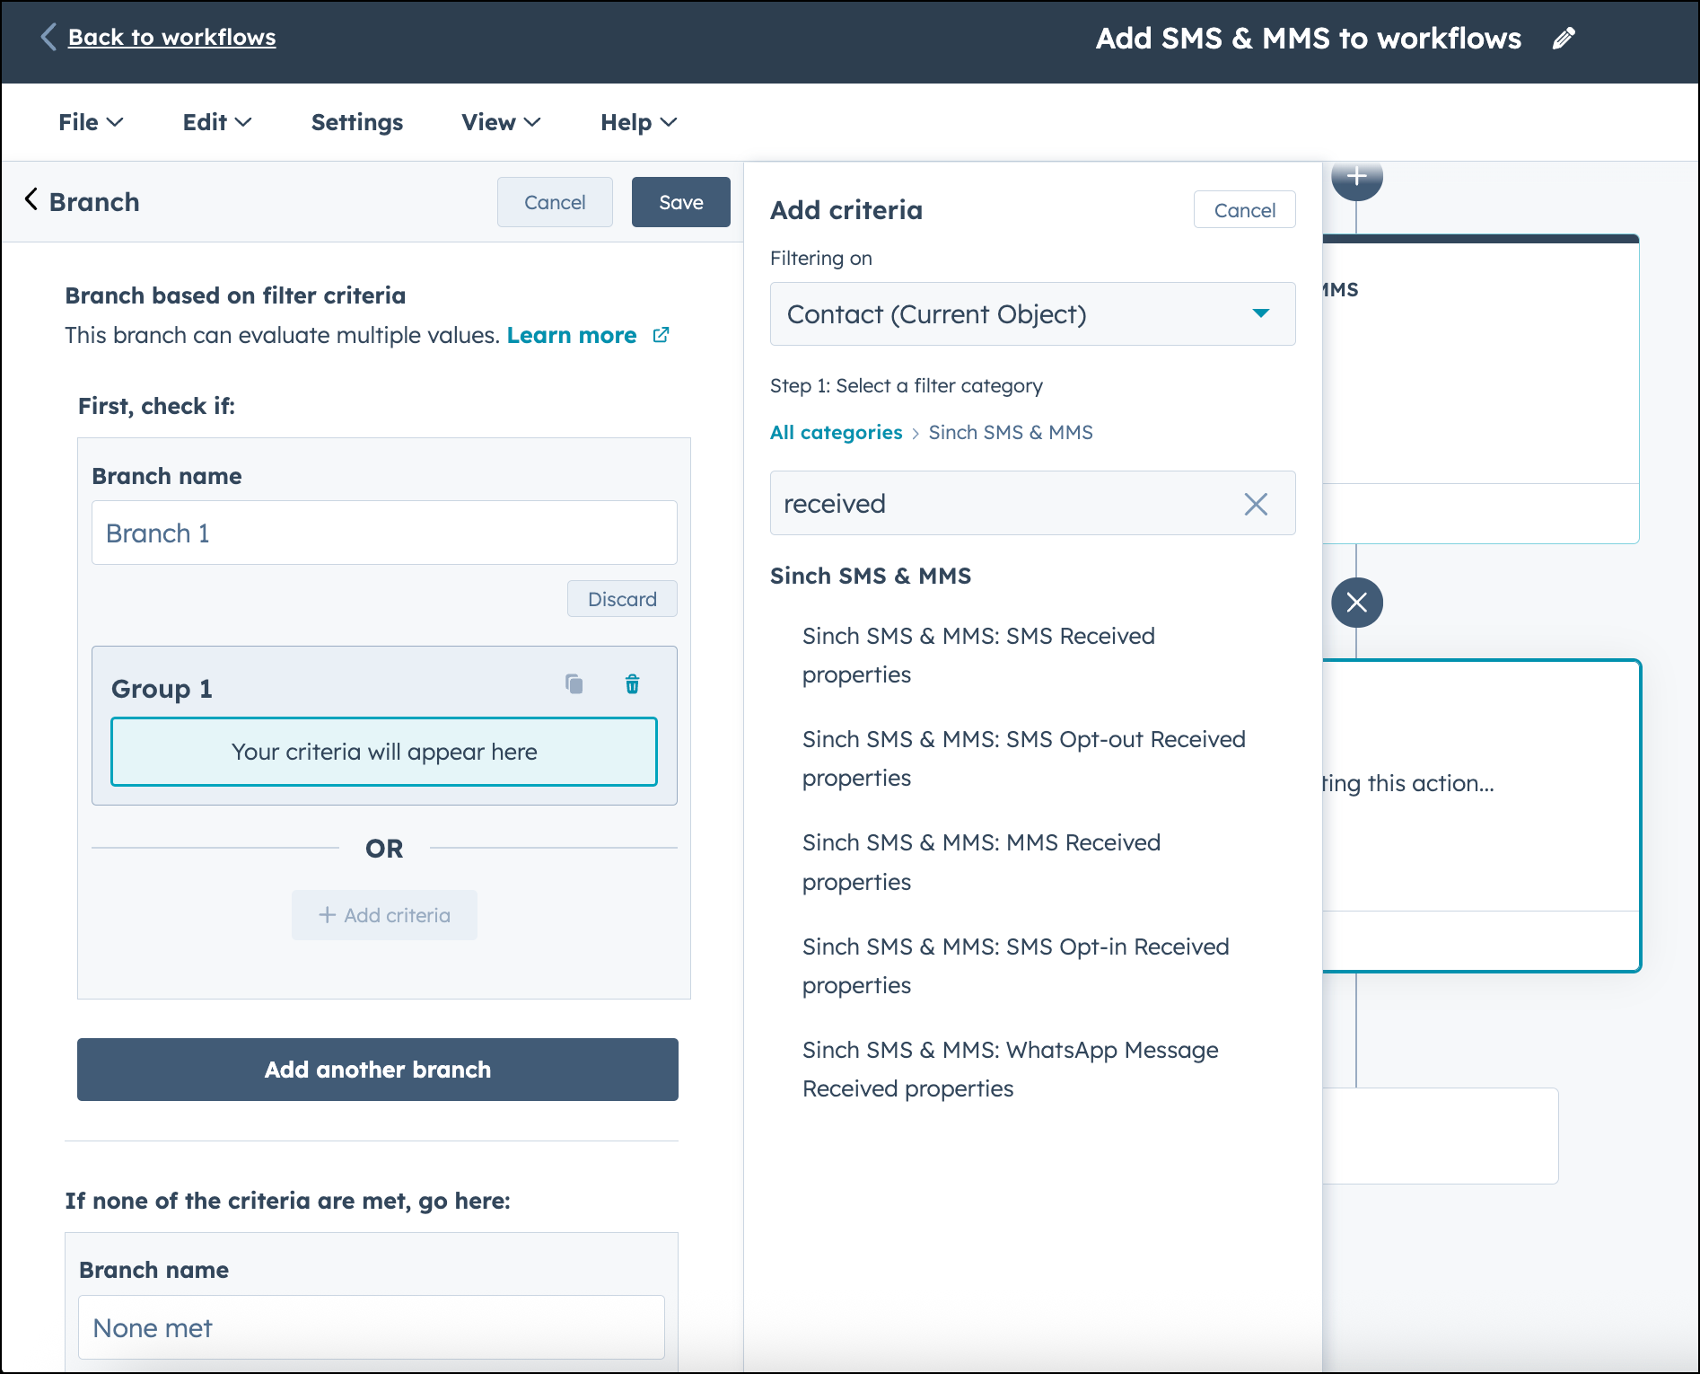Open the File menu
The image size is (1700, 1374).
(x=90, y=122)
